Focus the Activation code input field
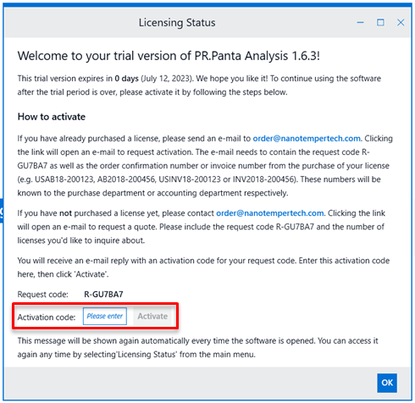415x403 pixels. (x=105, y=316)
